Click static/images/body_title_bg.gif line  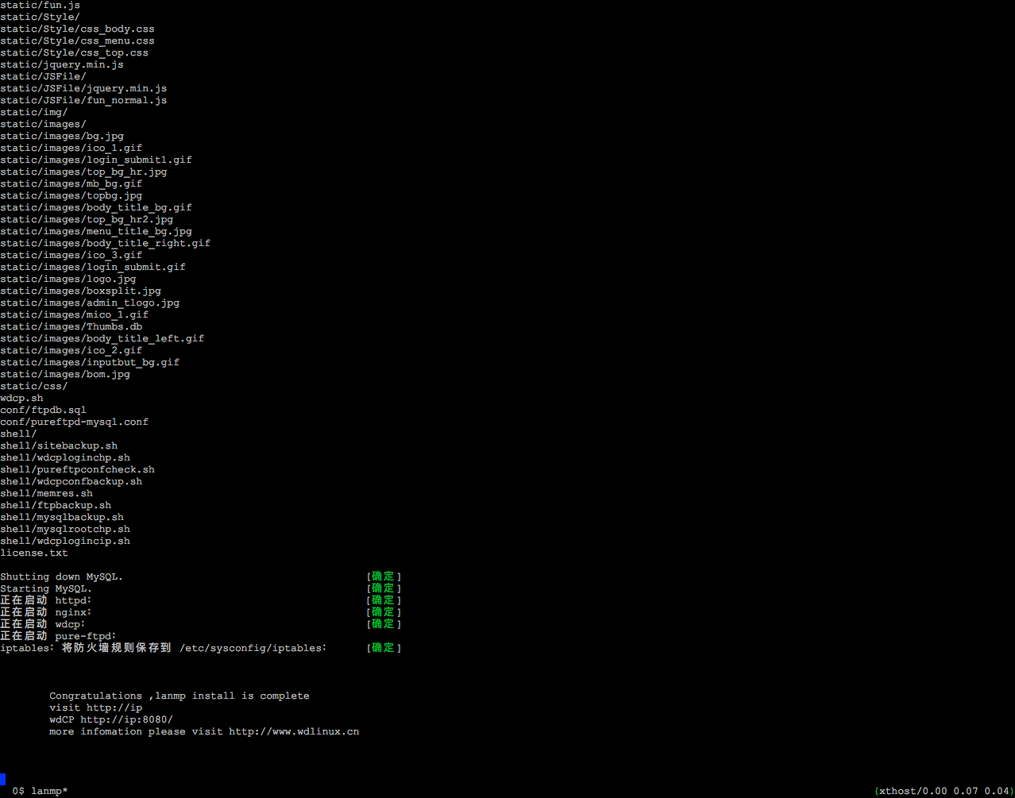(96, 207)
